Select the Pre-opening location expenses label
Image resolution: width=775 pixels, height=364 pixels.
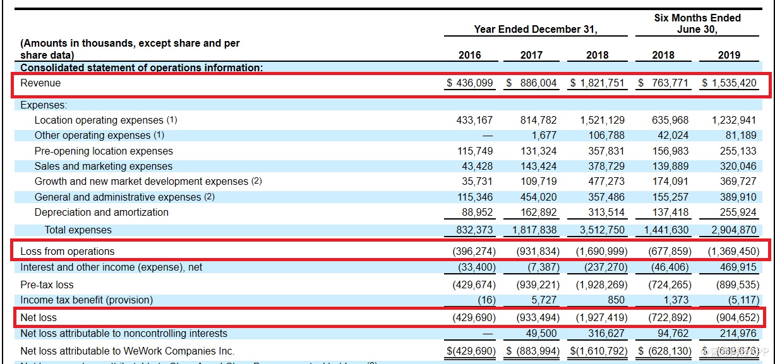point(104,151)
